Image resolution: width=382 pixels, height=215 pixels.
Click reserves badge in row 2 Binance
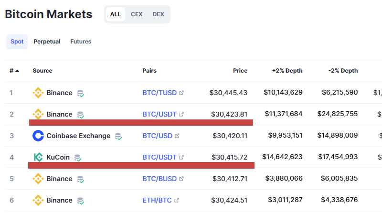(x=81, y=115)
